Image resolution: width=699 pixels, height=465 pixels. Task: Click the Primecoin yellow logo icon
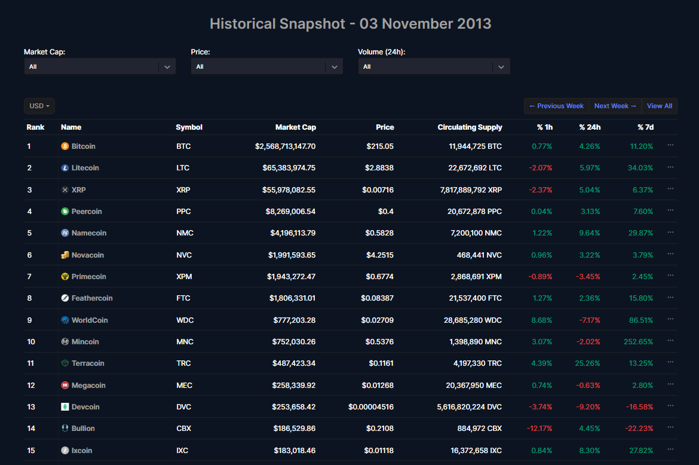[x=65, y=277]
